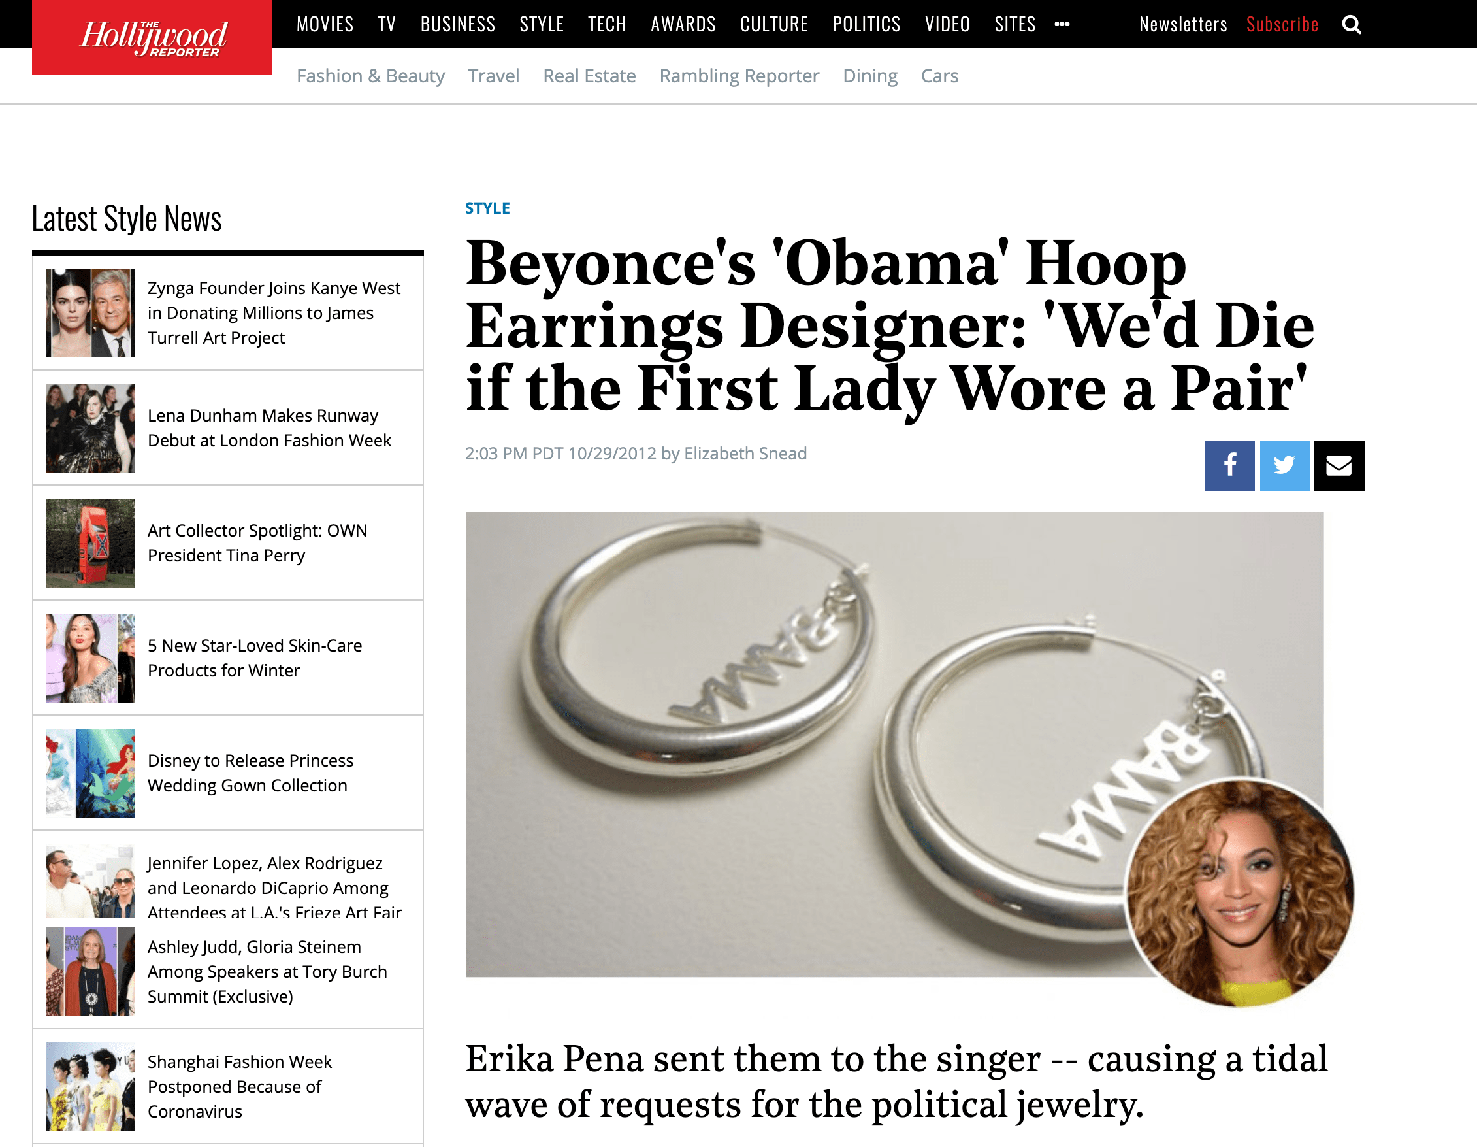Click the Disney Princess wedding gown thumbnail

click(91, 773)
